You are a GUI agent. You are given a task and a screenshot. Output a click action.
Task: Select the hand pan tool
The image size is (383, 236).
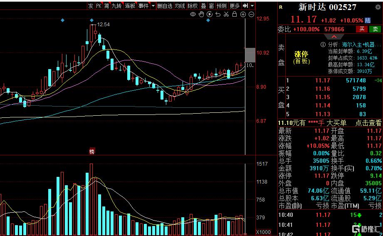click(201, 15)
